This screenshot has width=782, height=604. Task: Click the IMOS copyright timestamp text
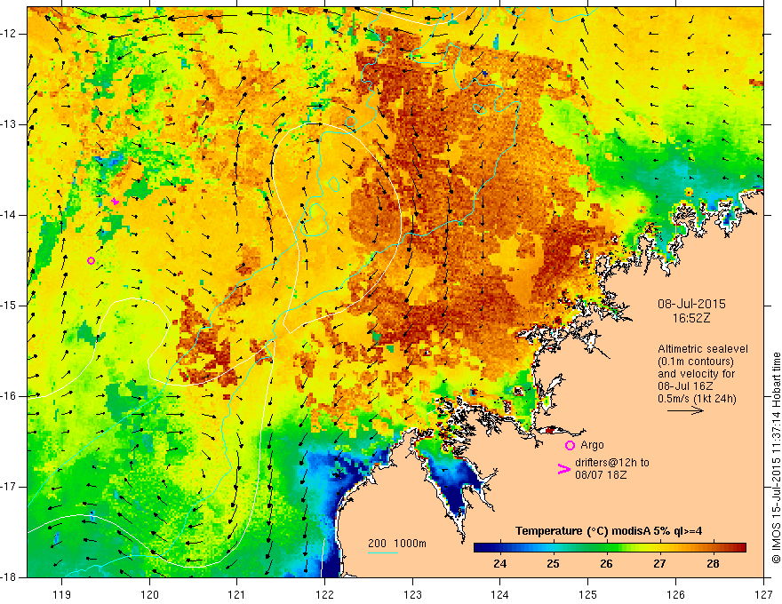tap(776, 457)
